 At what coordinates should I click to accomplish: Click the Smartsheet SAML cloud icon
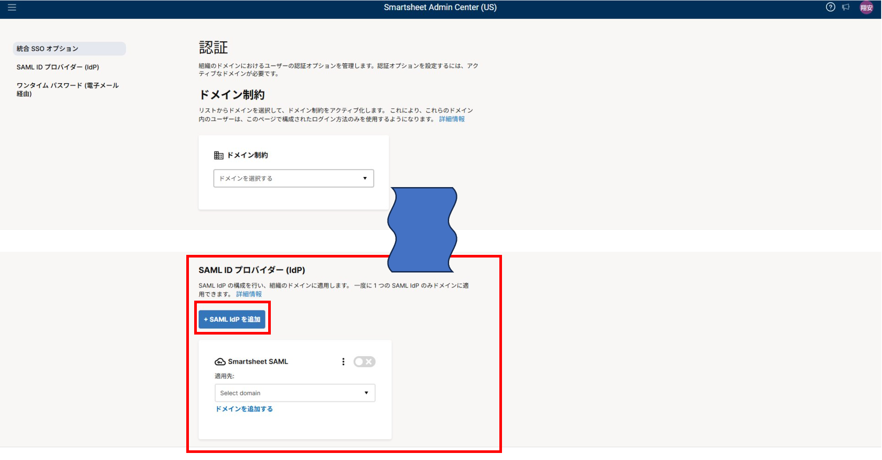tap(220, 362)
